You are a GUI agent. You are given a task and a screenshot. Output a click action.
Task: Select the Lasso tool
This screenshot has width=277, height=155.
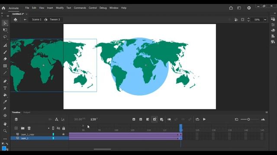[x=5, y=37]
